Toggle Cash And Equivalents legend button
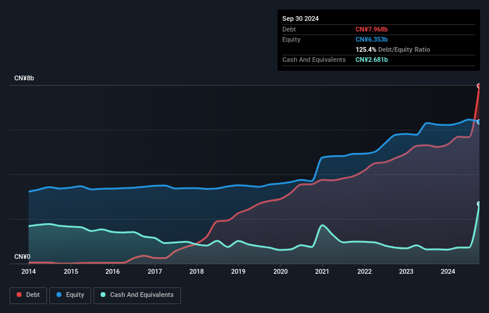 click(137, 295)
